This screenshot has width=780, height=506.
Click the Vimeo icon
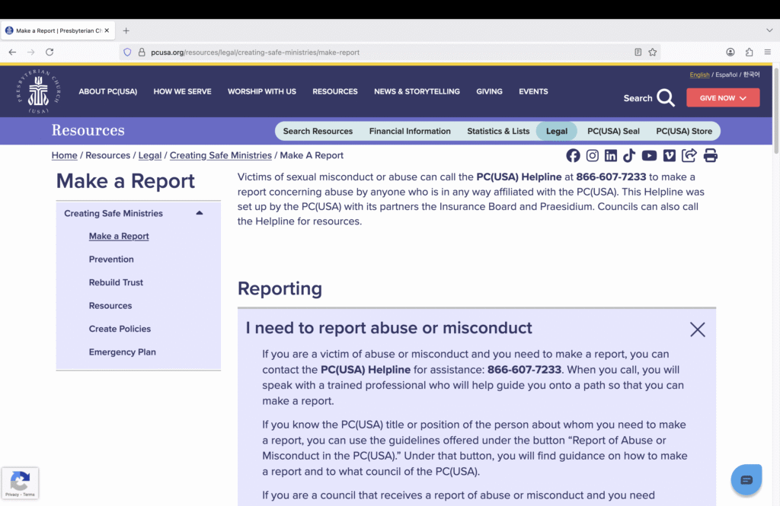669,155
